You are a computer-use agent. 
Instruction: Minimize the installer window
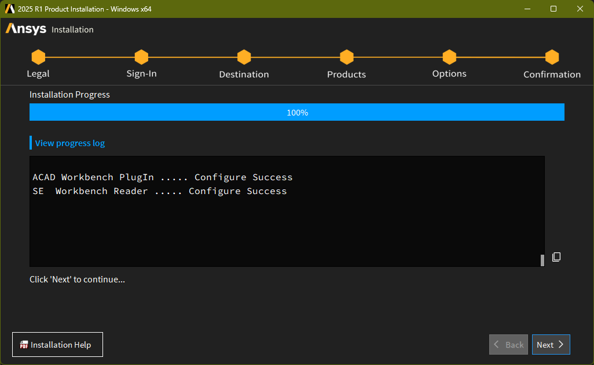(x=527, y=9)
